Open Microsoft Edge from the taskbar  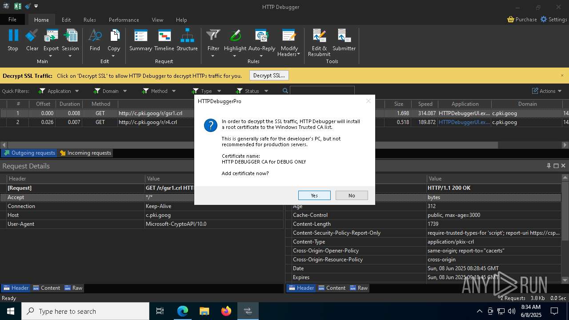[183, 311]
